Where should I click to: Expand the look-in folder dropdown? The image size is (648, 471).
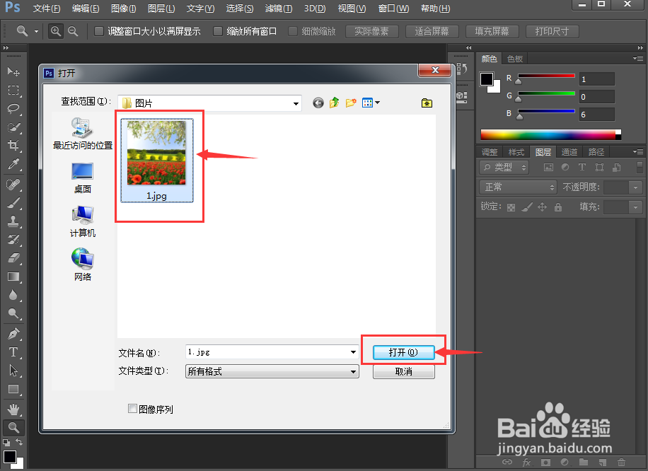coord(296,103)
